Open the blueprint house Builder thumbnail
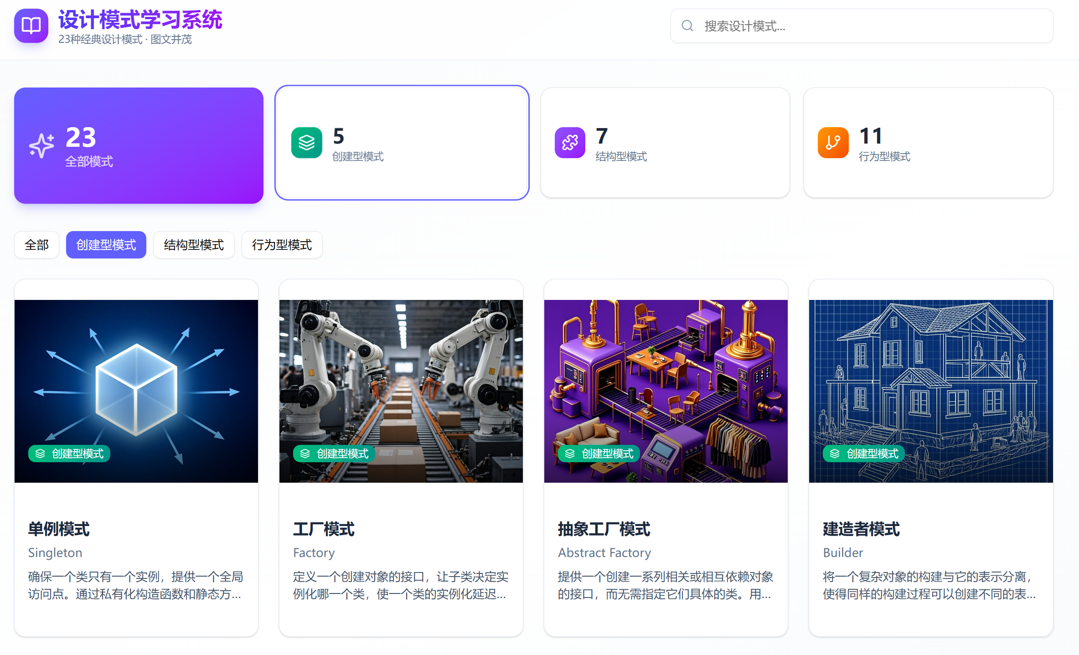This screenshot has height=655, width=1079. pyautogui.click(x=931, y=391)
